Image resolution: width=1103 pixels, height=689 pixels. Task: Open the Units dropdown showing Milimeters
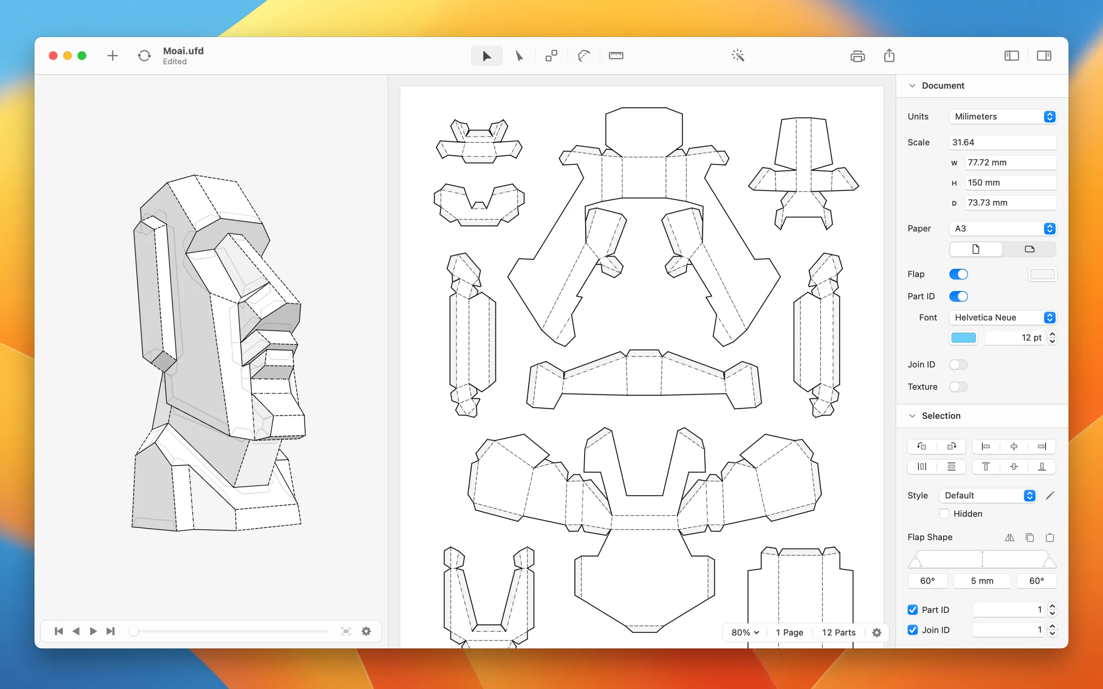1002,117
